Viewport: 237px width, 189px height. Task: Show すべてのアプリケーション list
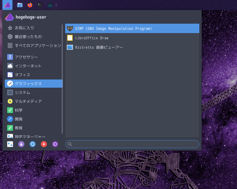point(33,45)
